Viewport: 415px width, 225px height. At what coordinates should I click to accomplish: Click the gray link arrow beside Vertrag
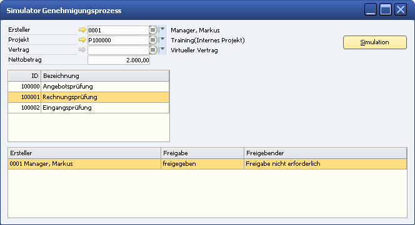point(82,50)
